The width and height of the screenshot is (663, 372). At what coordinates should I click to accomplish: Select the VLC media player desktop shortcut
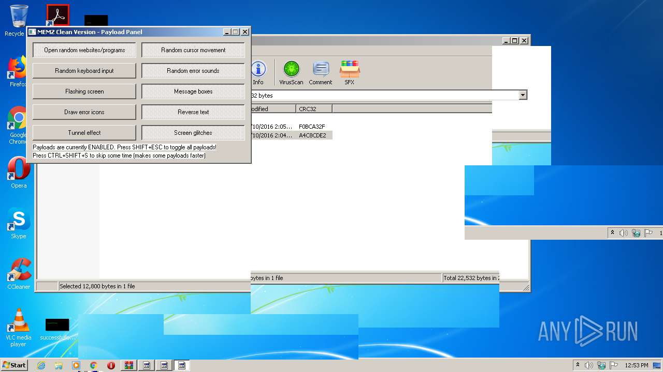[19, 328]
